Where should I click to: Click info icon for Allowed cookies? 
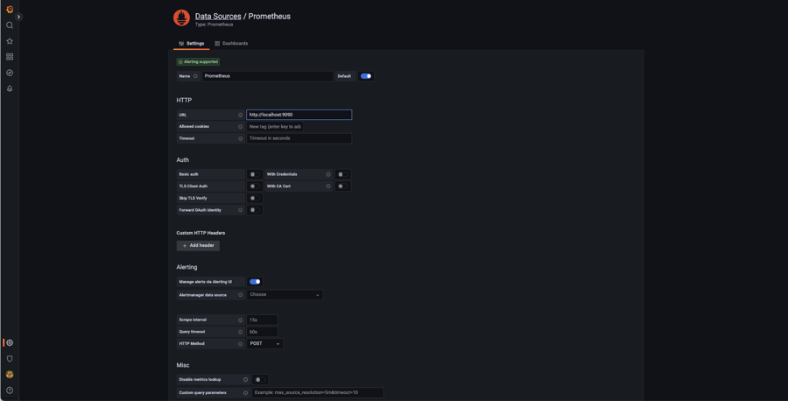pos(240,127)
